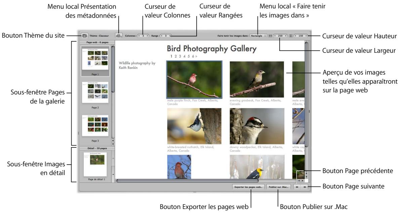Increase the width value 250
The image size is (399, 213).
tap(286, 36)
